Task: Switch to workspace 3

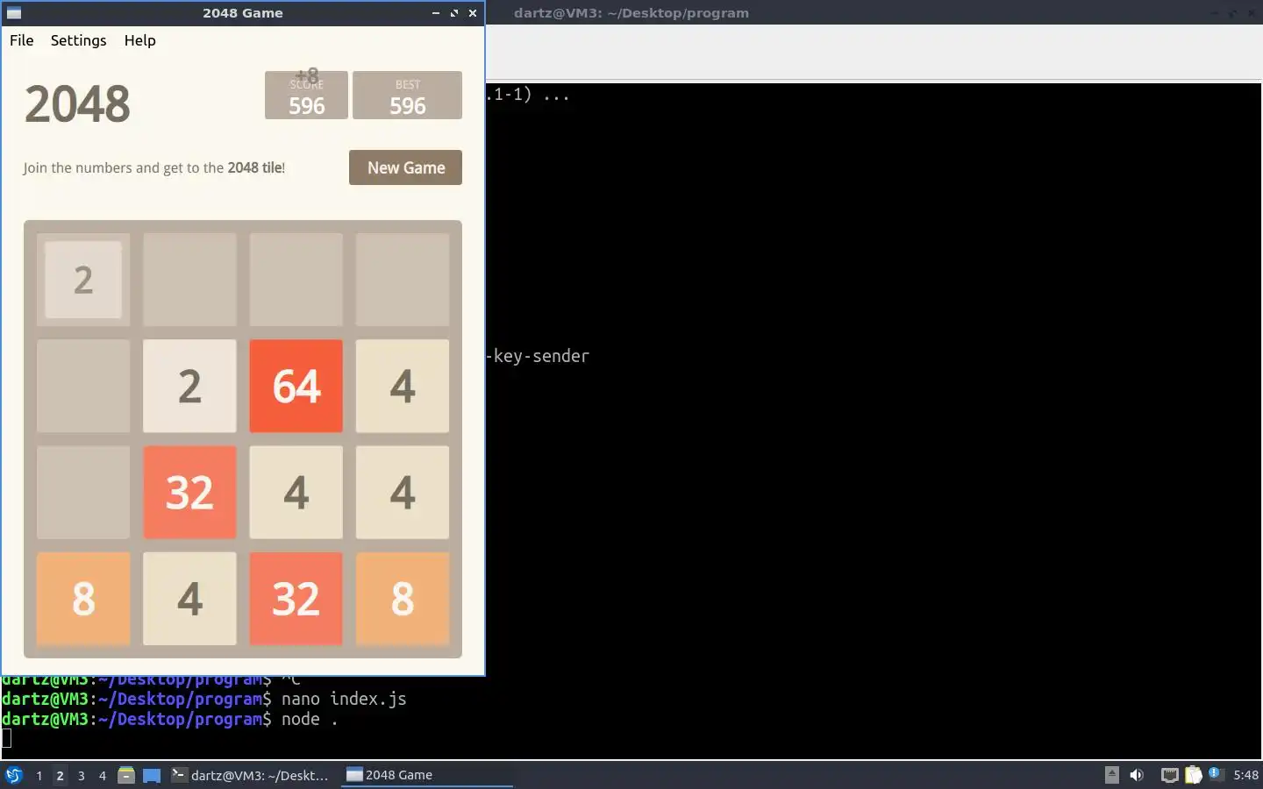Action: (x=81, y=775)
